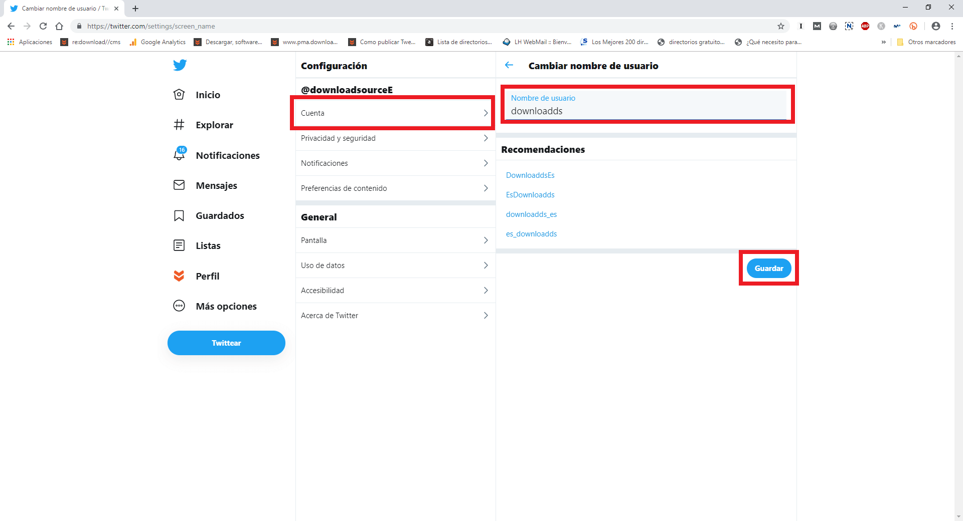Click the browser address bar
The height and width of the screenshot is (521, 963).
[x=426, y=26]
